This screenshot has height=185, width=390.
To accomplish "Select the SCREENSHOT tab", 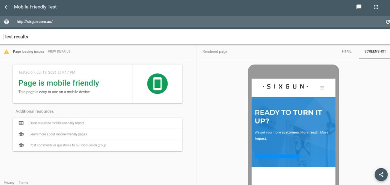I will pos(375,51).
